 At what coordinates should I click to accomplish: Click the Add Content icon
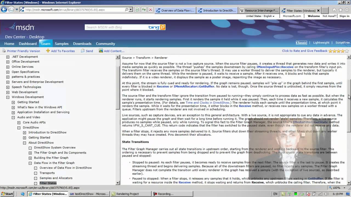[101, 51]
